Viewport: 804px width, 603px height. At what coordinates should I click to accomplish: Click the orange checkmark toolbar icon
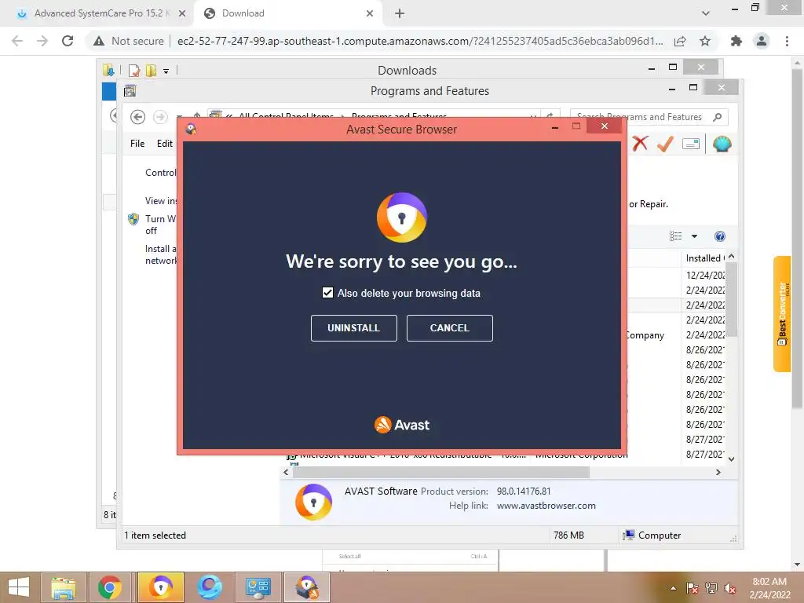coord(665,144)
